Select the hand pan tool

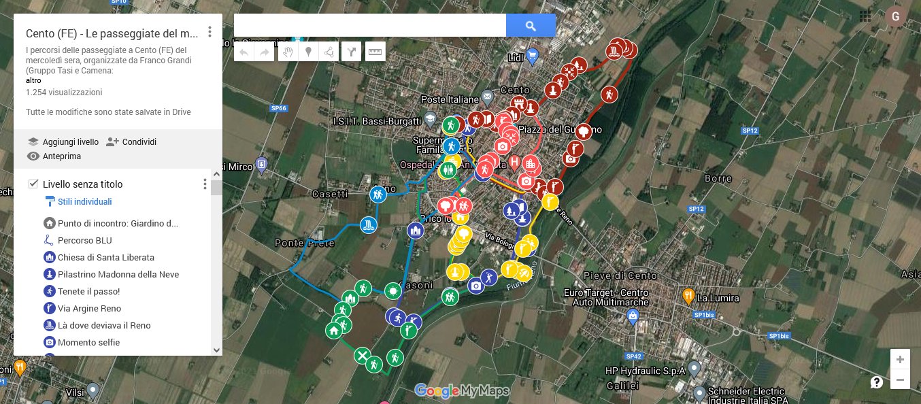pos(288,52)
